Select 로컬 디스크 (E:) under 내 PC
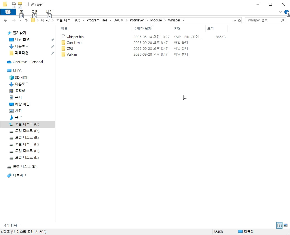The image size is (290, 235). pyautogui.click(x=24, y=137)
